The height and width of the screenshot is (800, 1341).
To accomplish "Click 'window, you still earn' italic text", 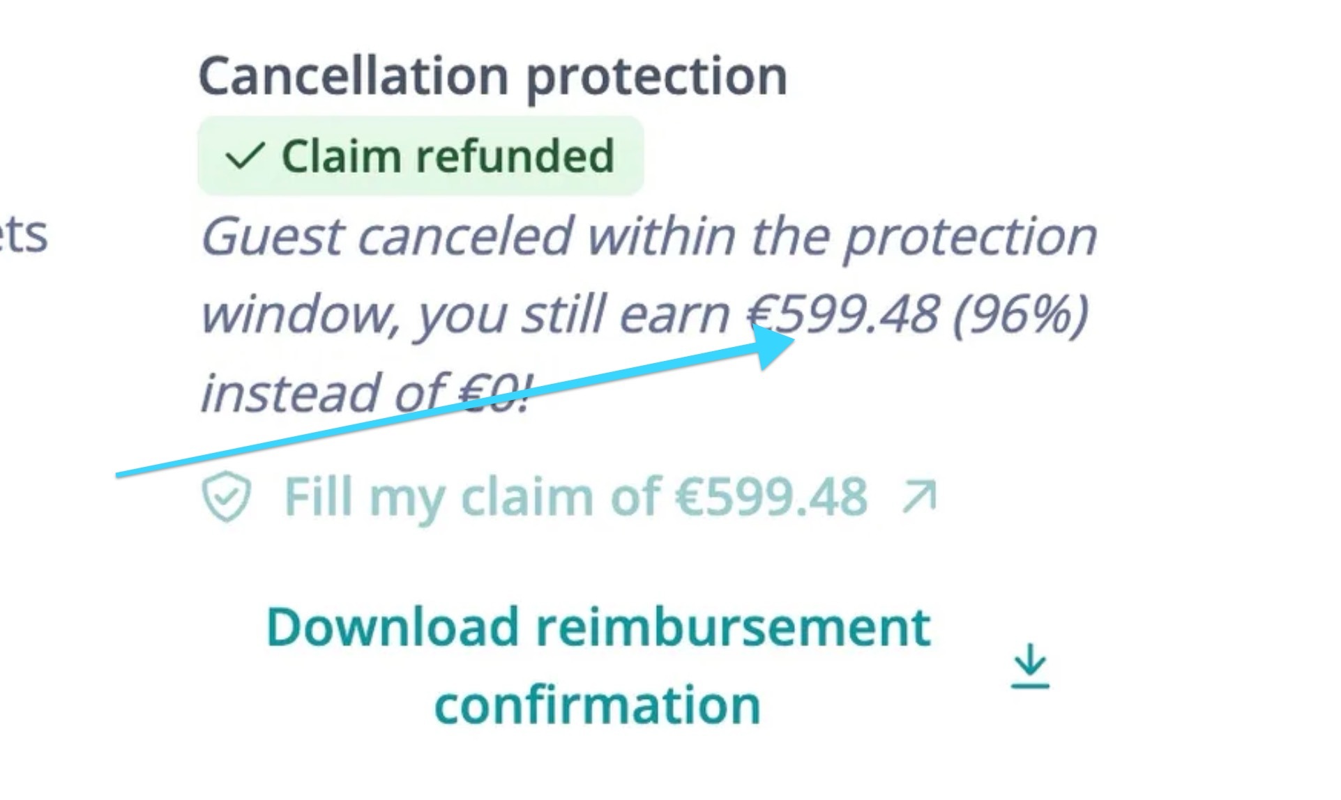I will pos(465,314).
